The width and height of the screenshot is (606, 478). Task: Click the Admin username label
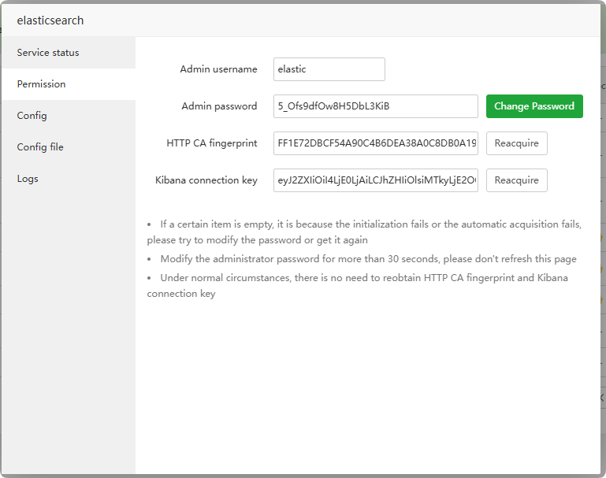click(218, 69)
